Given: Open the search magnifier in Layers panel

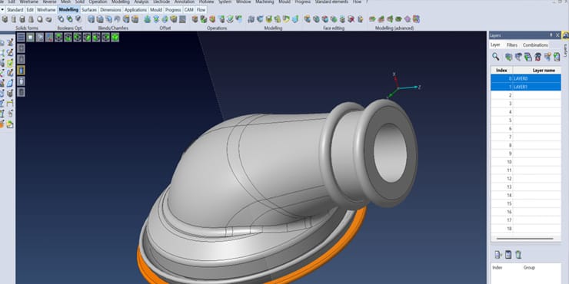Looking at the screenshot, I should 496,57.
